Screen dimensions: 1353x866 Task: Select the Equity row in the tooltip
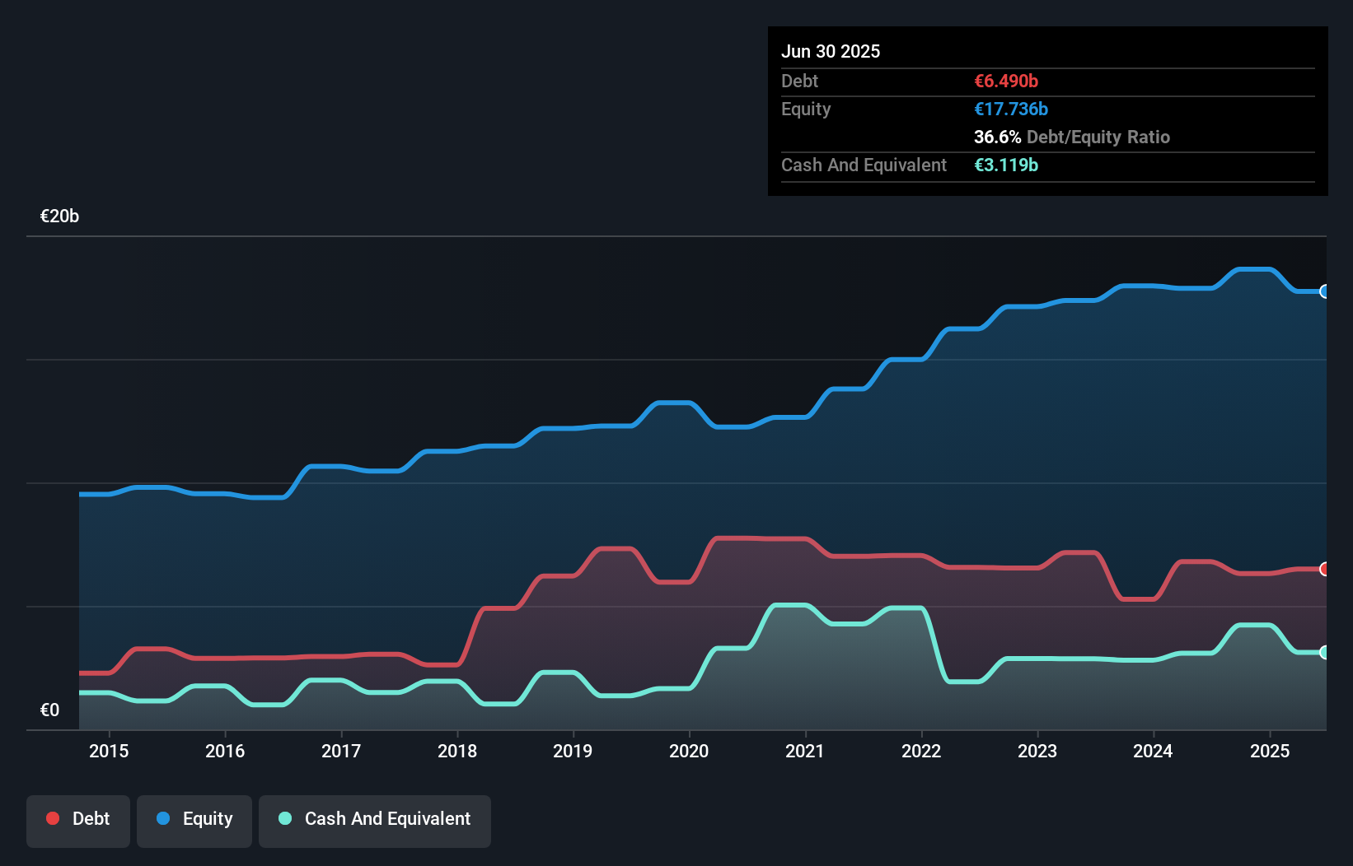906,109
